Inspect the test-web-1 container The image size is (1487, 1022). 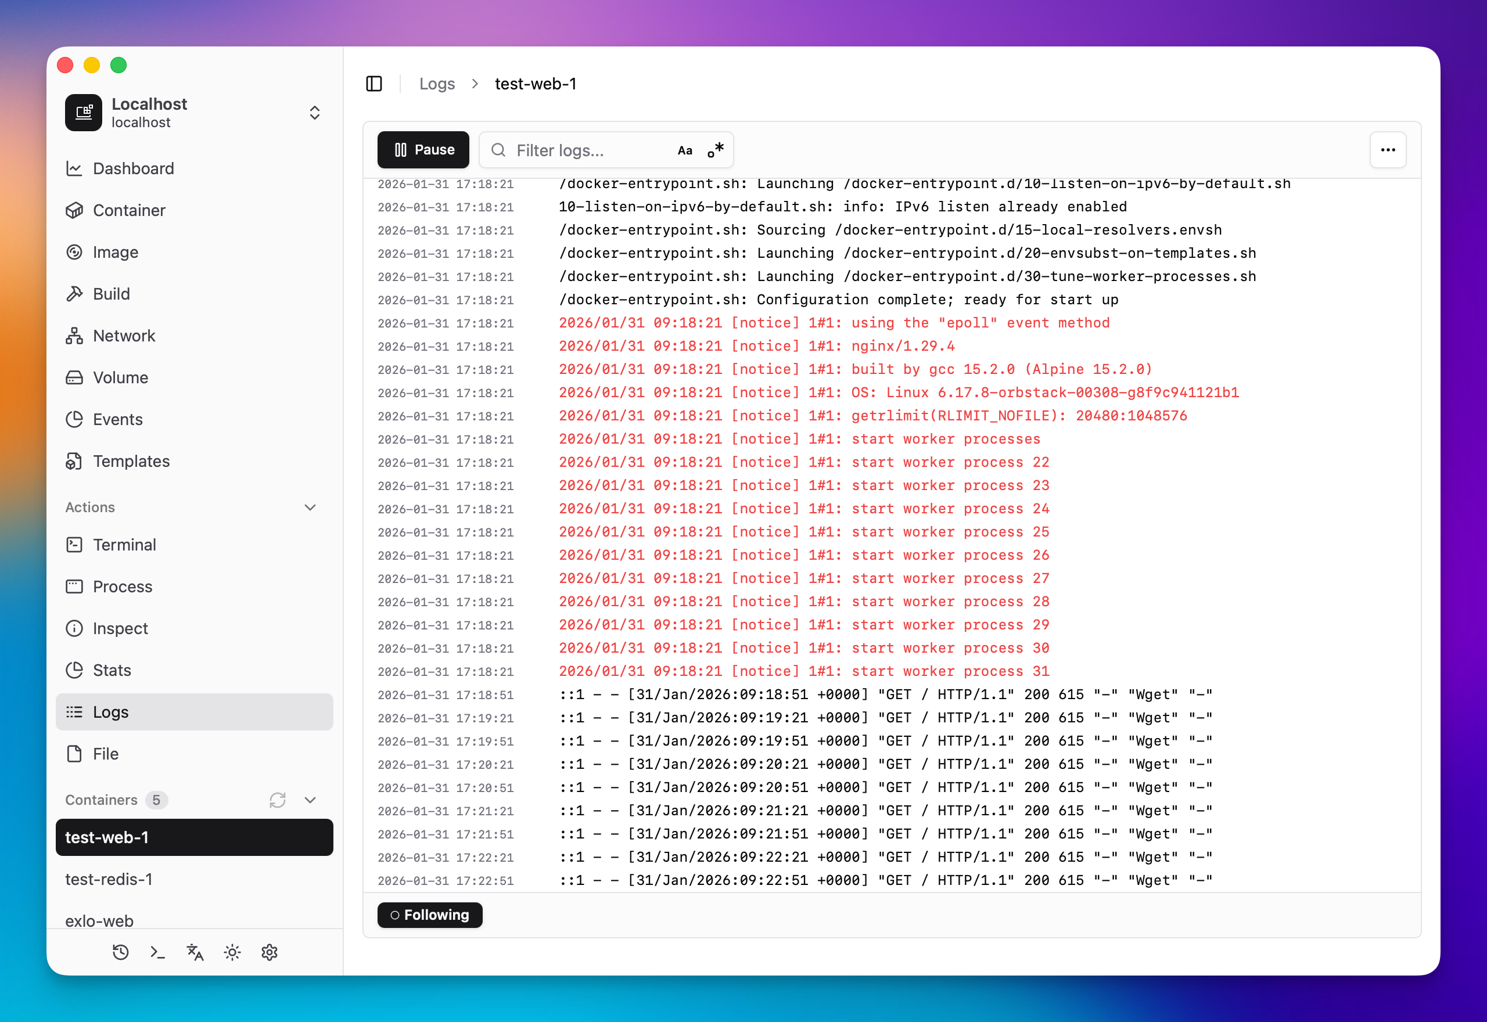[120, 628]
